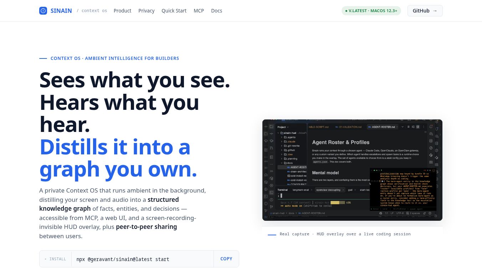This screenshot has width=482, height=271.
Task: Click the SINAIN logo icon
Action: pos(43,11)
